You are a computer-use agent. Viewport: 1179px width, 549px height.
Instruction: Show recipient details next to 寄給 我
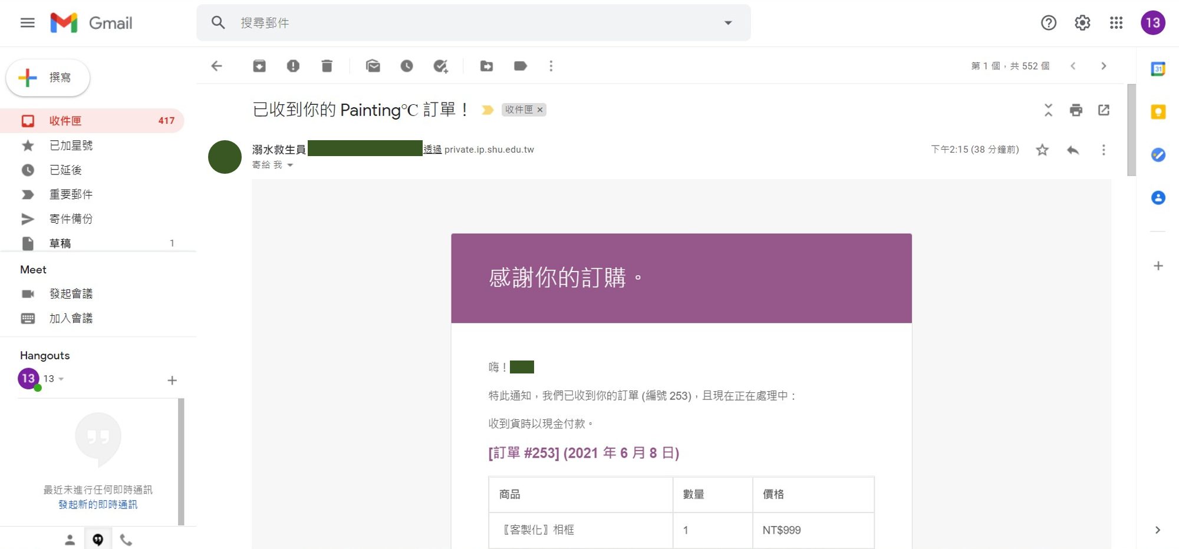click(290, 166)
